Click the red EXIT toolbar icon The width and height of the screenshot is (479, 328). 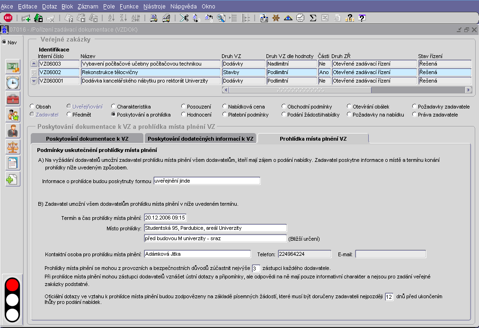pos(8,18)
